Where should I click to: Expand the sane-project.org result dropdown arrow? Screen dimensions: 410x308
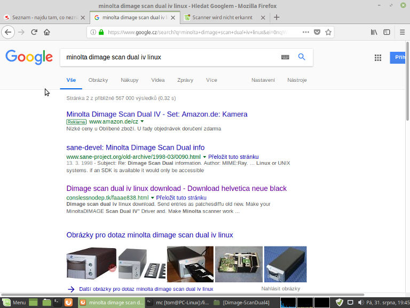204,157
